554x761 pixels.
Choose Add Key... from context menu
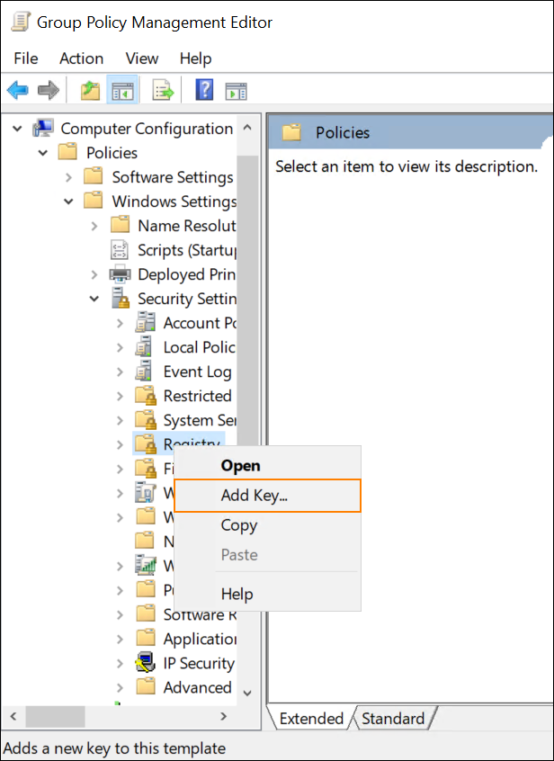click(x=266, y=496)
